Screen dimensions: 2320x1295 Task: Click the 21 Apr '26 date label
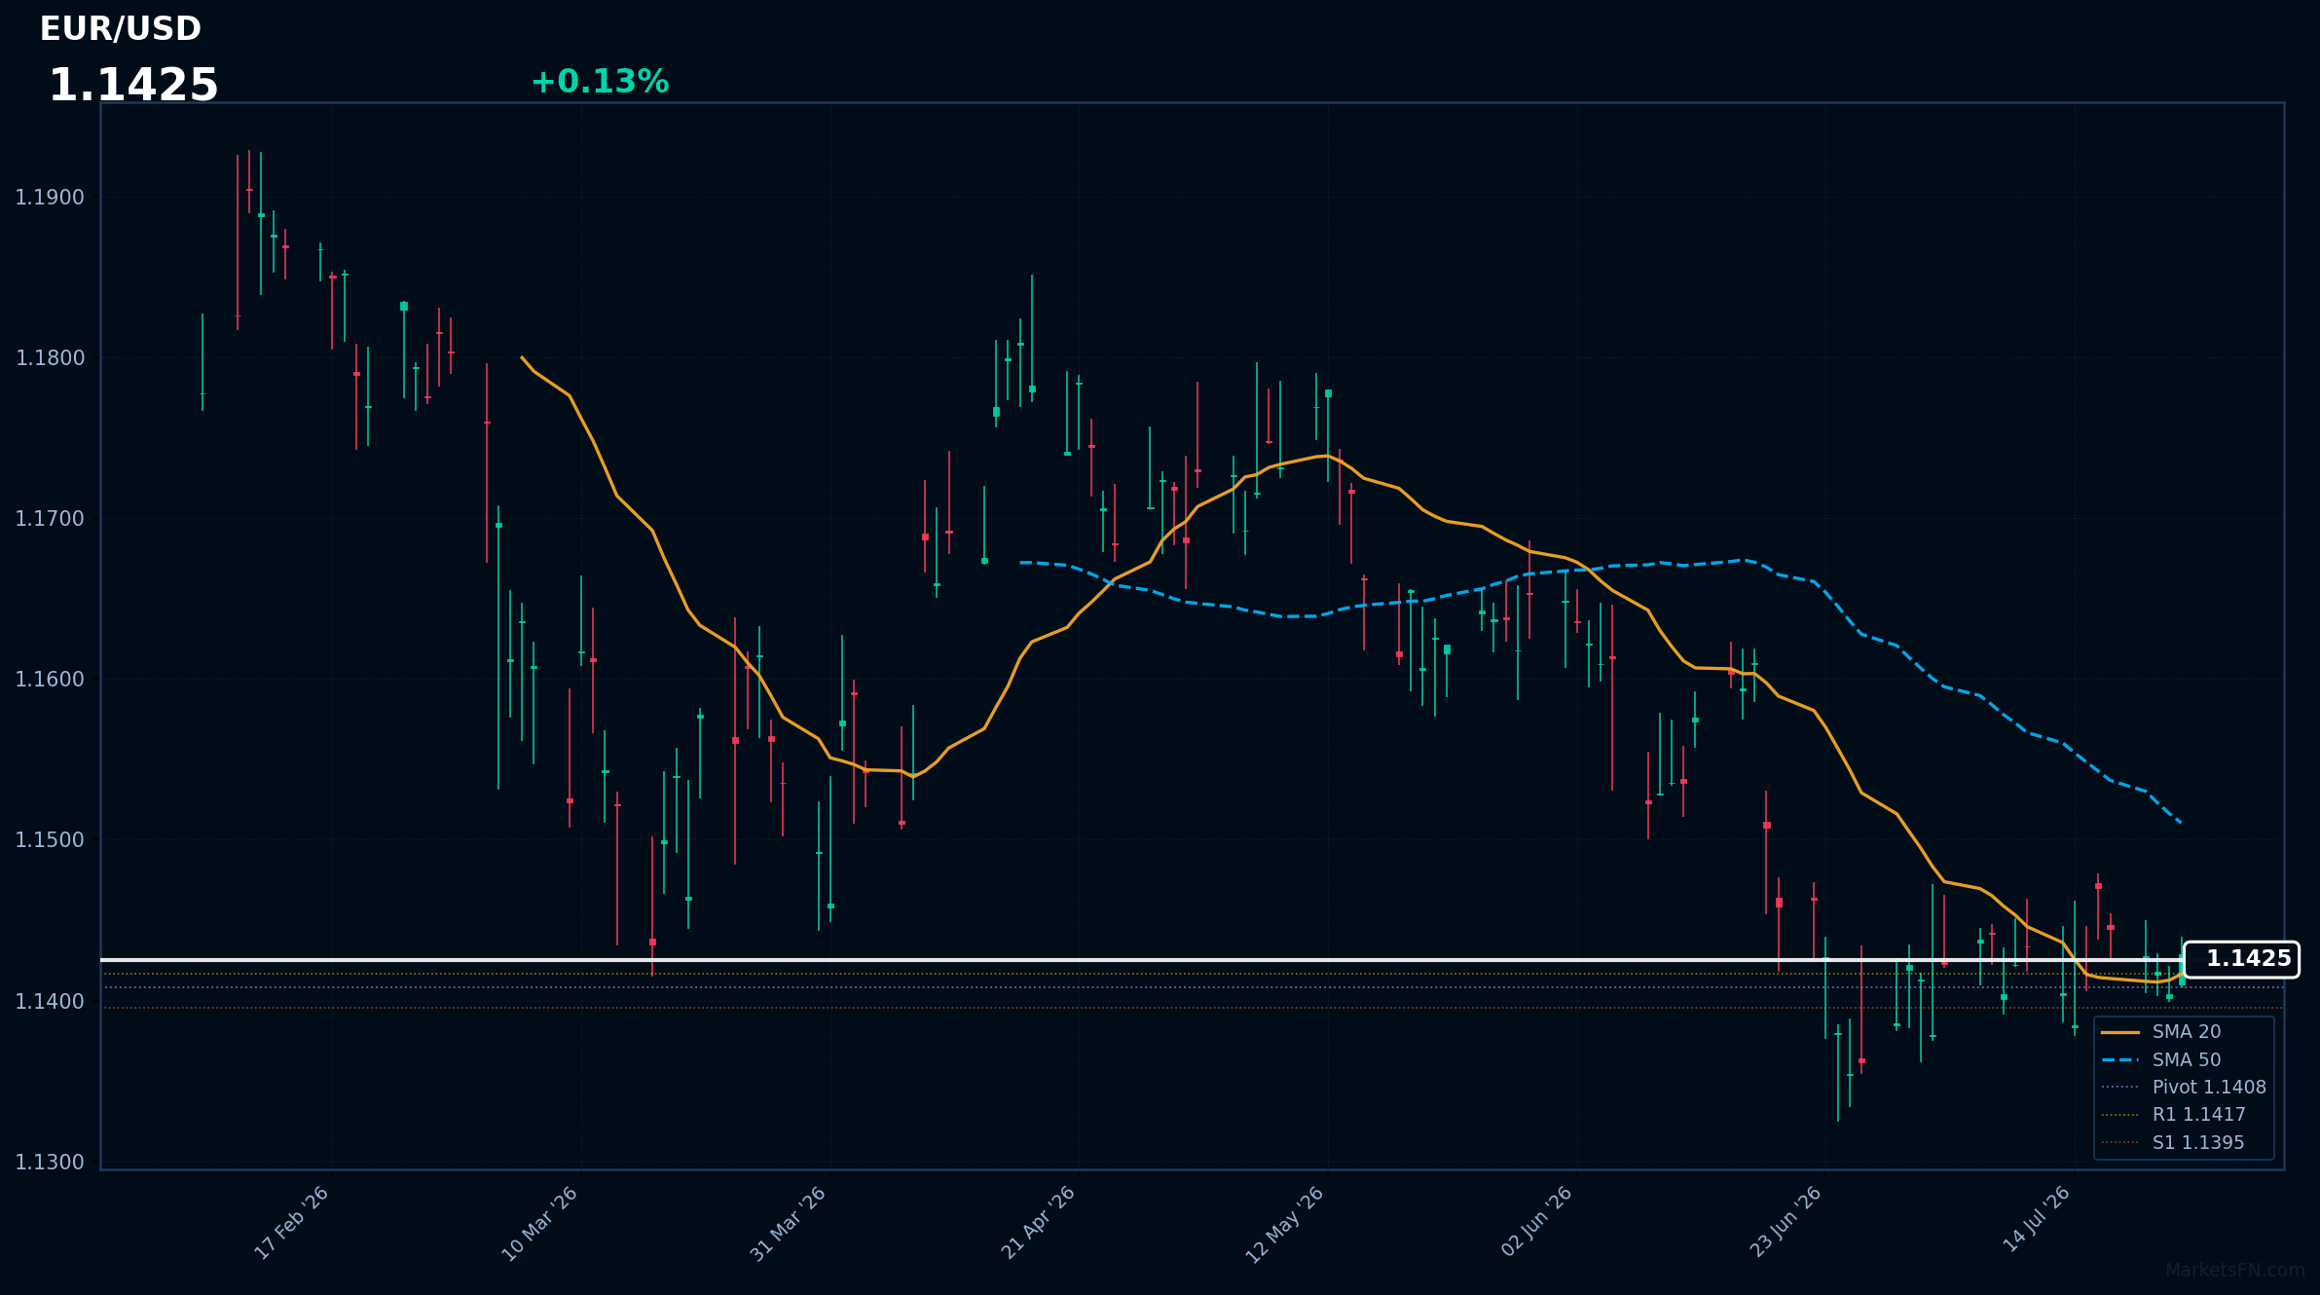click(x=1038, y=1223)
